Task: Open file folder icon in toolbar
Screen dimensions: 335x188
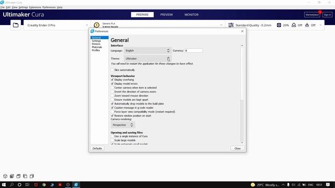Action: [16, 25]
